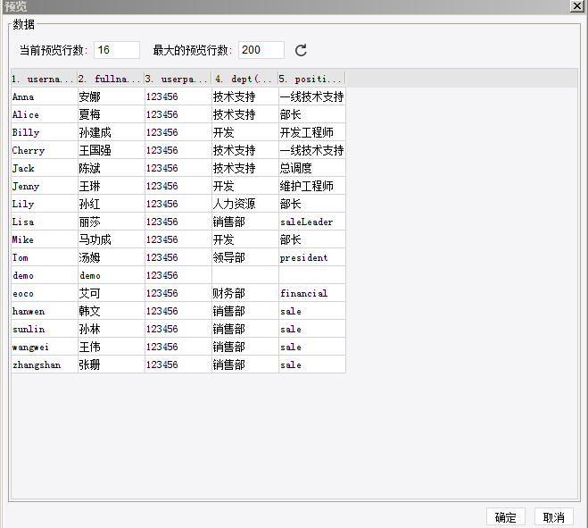The height and width of the screenshot is (528, 588).
Task: Select the financial position cell
Action: (312, 293)
